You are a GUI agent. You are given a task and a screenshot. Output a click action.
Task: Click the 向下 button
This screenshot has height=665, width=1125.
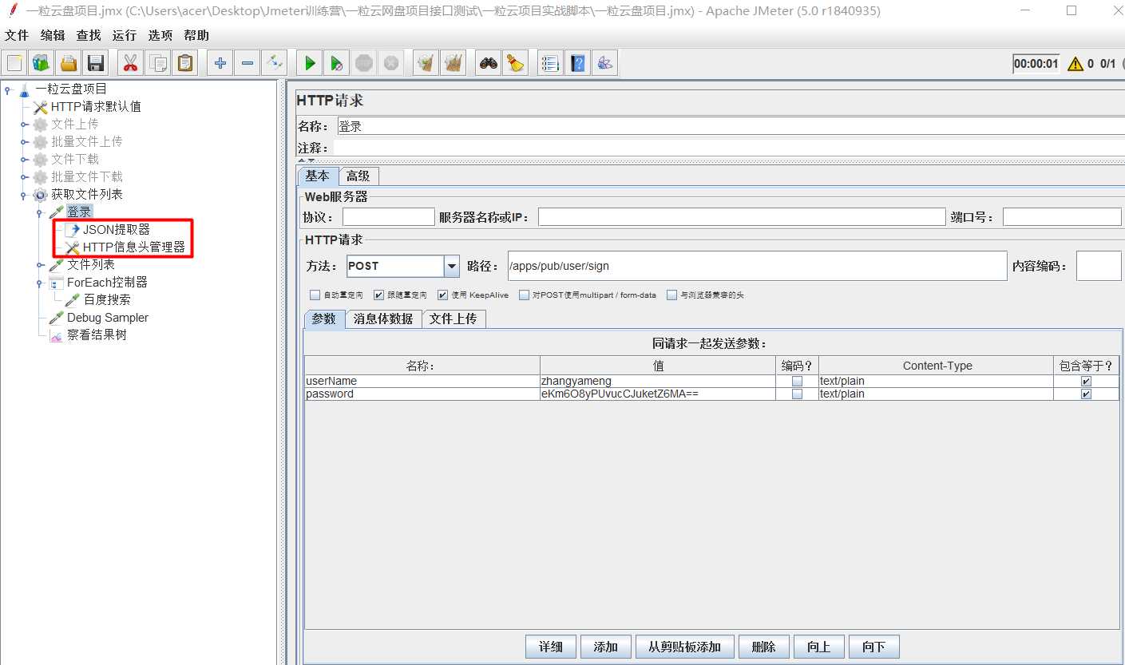pyautogui.click(x=874, y=647)
